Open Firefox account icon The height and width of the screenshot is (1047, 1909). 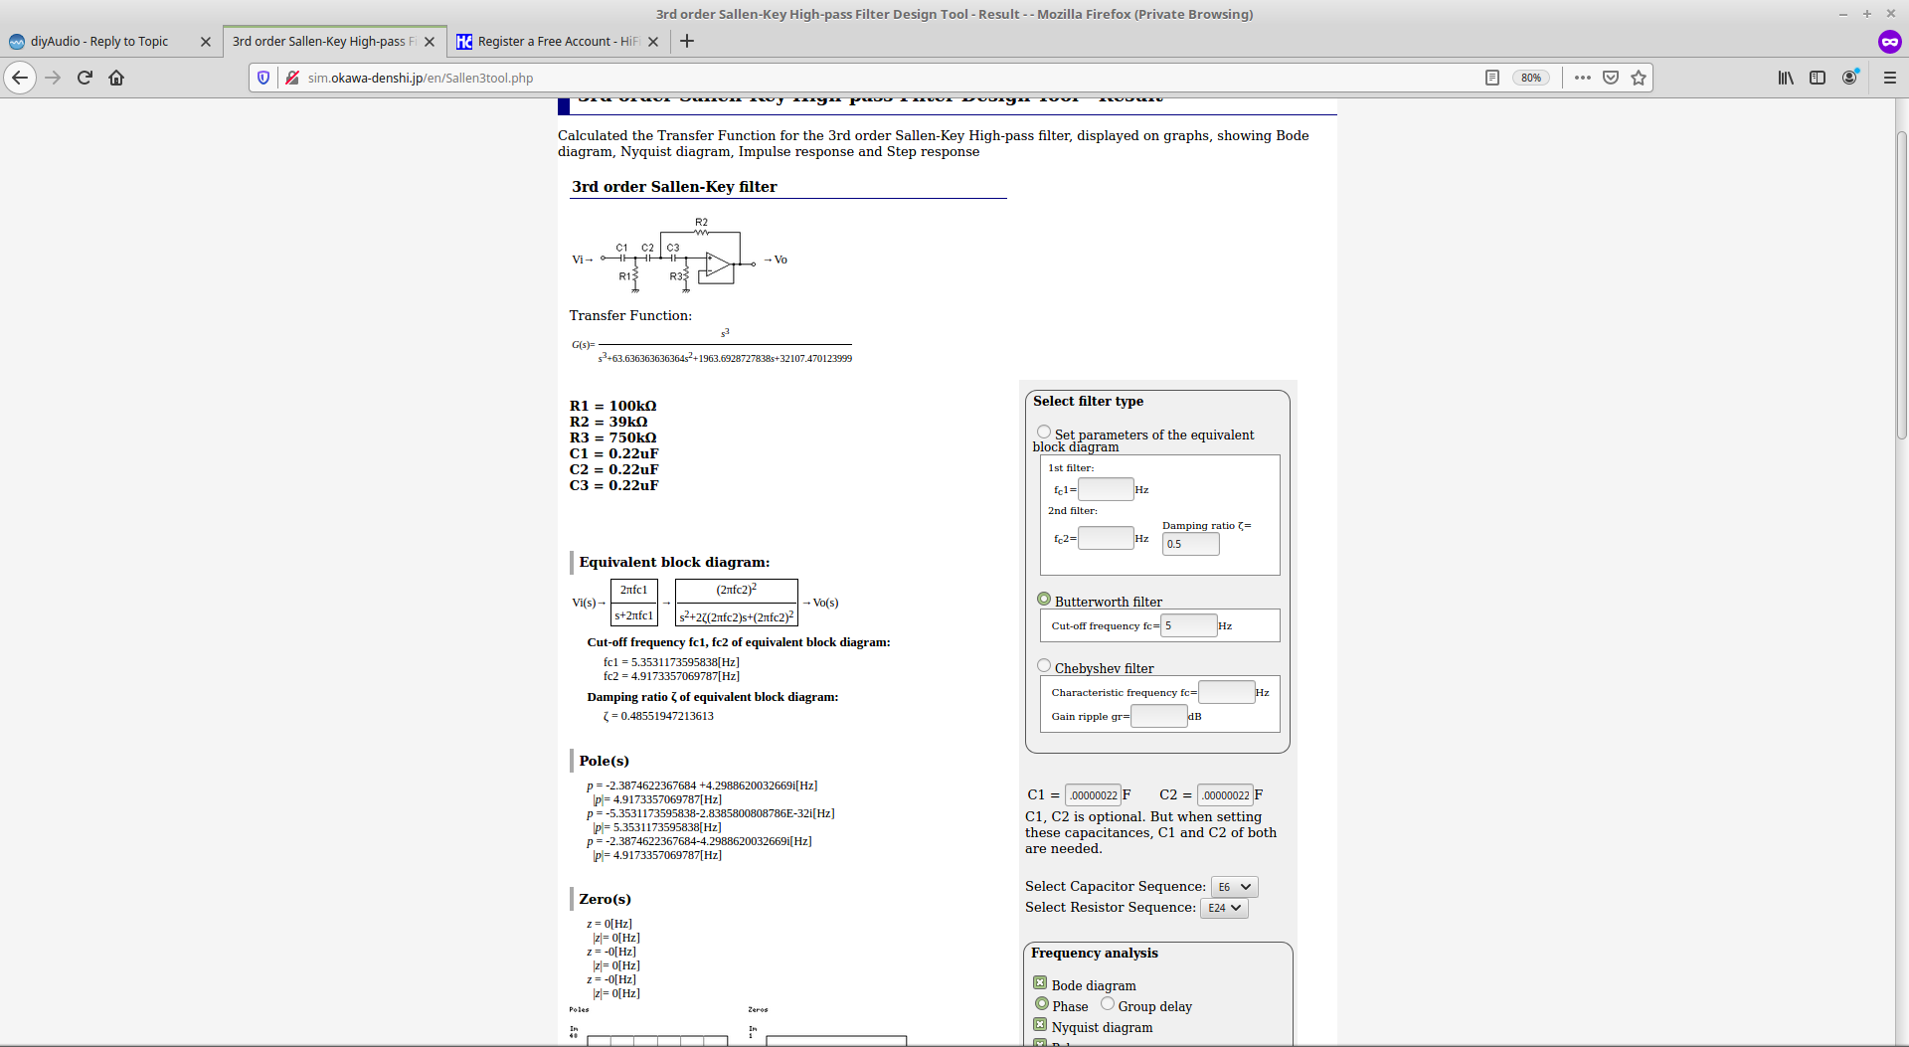1849,78
